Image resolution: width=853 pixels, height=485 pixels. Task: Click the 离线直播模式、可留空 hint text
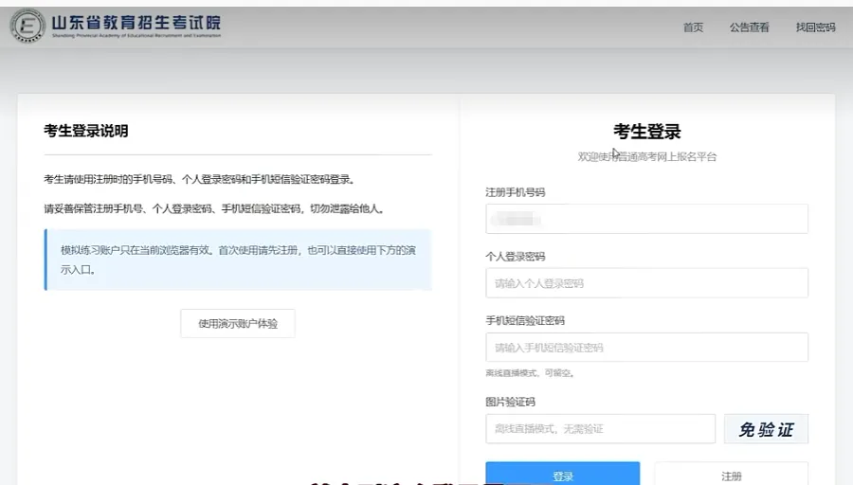click(x=530, y=373)
